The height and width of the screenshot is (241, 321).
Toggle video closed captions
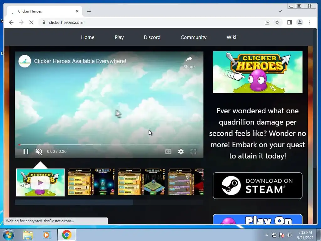[x=168, y=152]
